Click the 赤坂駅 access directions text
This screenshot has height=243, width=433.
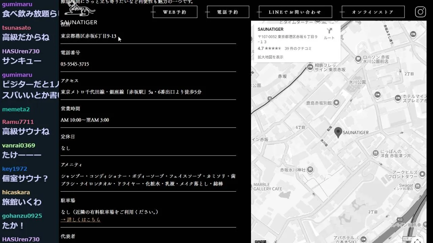coord(131,92)
